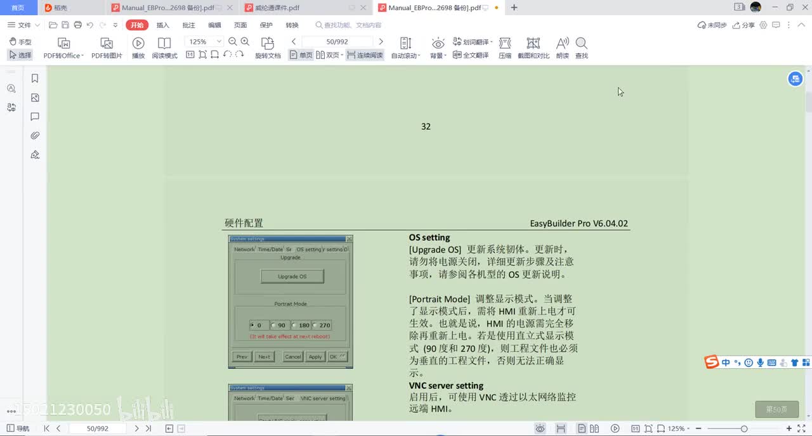Toggle 双页 double page view
Screen dimensions: 812x436
click(x=329, y=55)
